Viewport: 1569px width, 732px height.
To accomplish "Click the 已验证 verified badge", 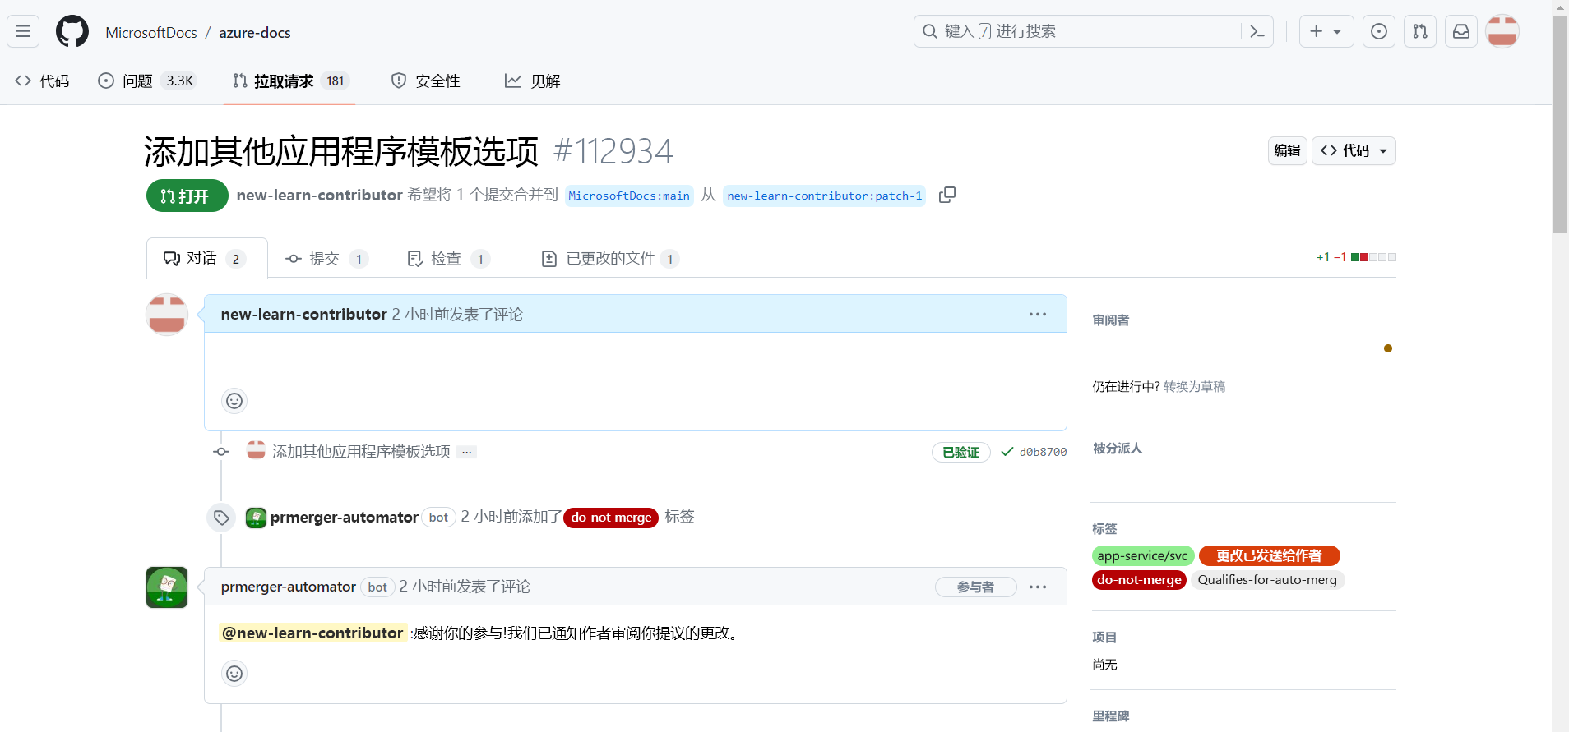I will [x=960, y=452].
